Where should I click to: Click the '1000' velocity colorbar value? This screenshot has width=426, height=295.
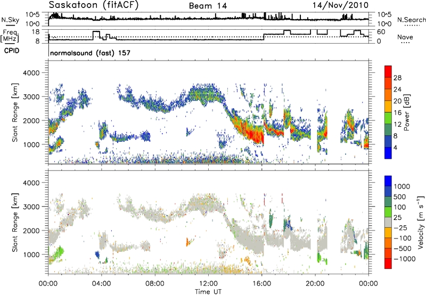click(402, 186)
